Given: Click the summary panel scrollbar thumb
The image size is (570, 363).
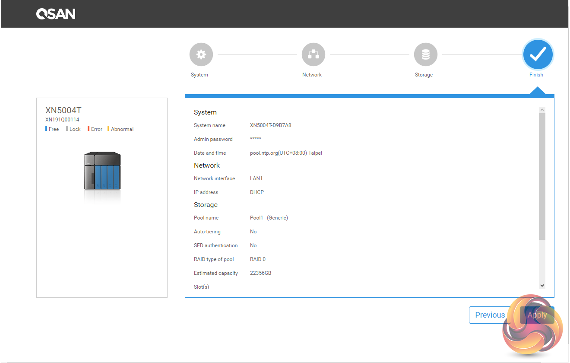Looking at the screenshot, I should tap(542, 176).
